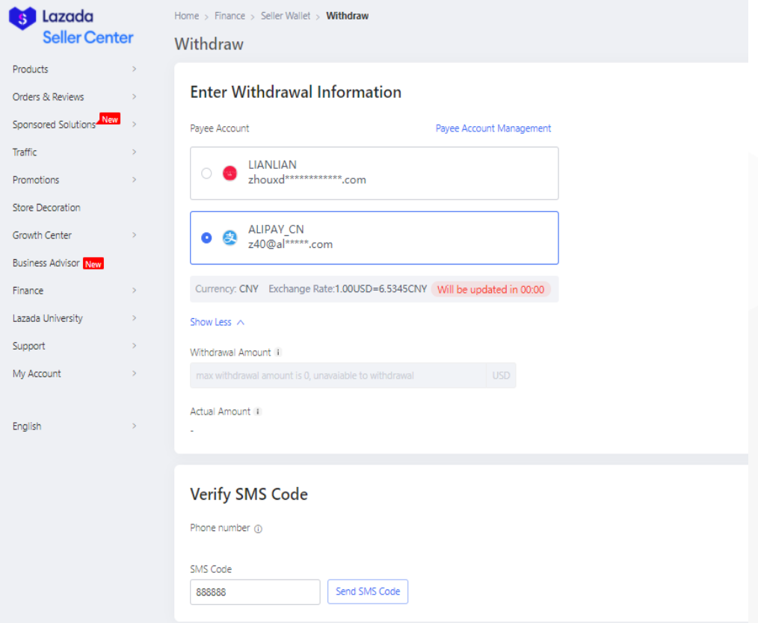Open Sponsored Solutions menu item
This screenshot has height=623, width=758.
pyautogui.click(x=54, y=125)
